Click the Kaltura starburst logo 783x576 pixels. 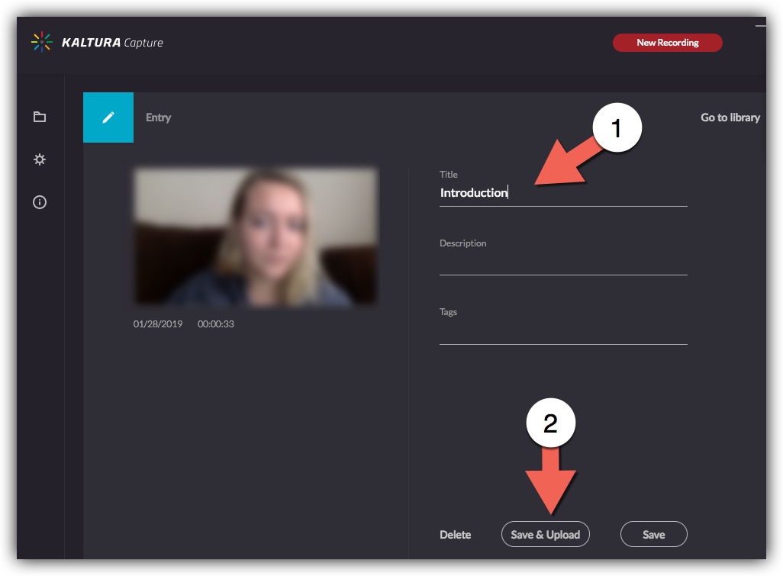[41, 42]
